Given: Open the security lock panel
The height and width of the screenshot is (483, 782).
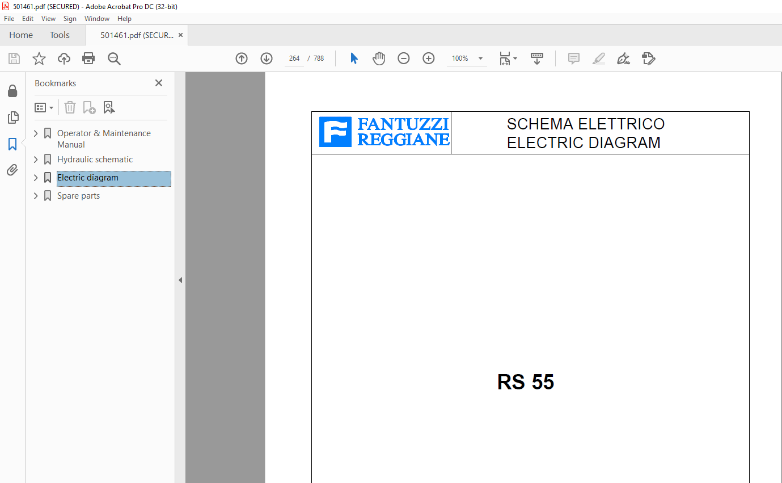Looking at the screenshot, I should point(12,91).
